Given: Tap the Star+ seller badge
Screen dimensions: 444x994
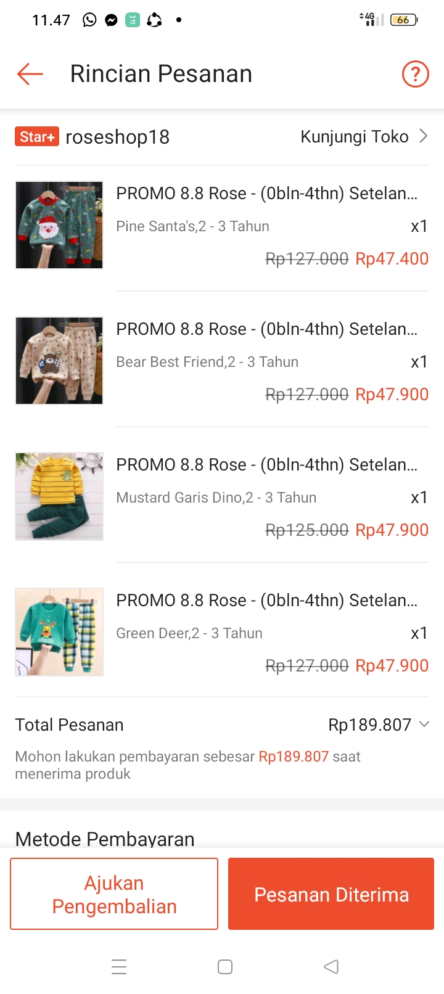Looking at the screenshot, I should (37, 137).
